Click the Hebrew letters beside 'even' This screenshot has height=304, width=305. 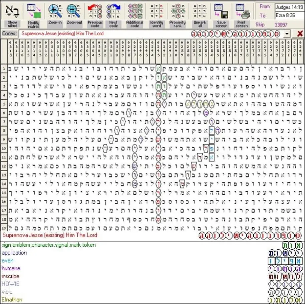point(285,261)
